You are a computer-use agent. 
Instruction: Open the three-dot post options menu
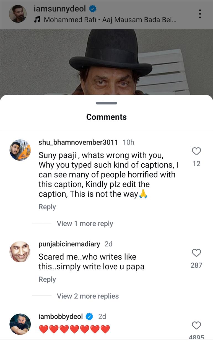click(200, 14)
